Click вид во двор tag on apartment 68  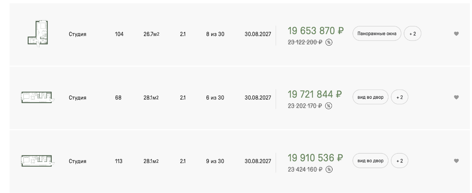coord(370,97)
